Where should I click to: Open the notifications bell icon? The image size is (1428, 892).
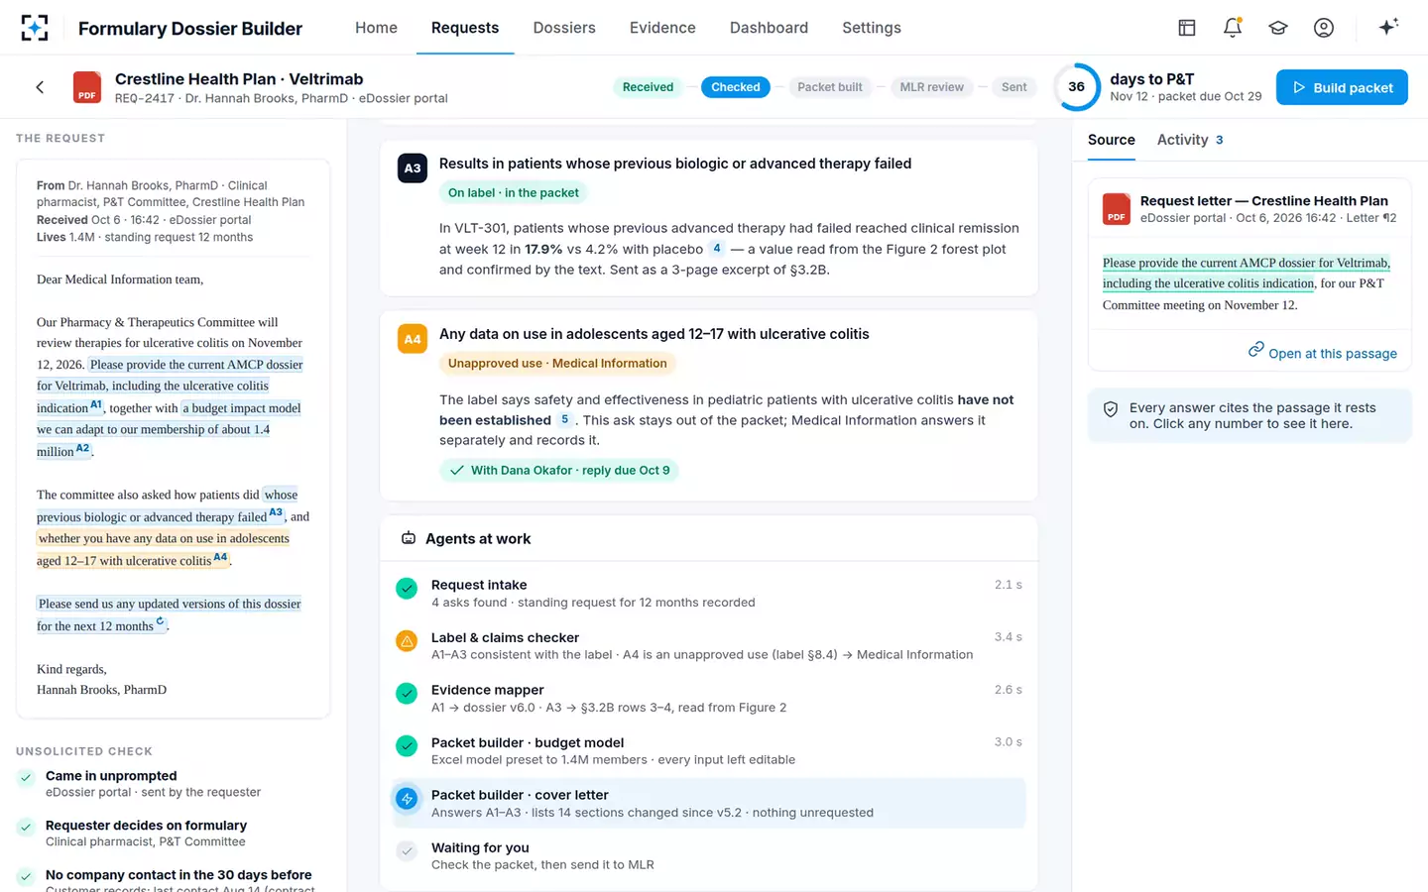(x=1233, y=28)
